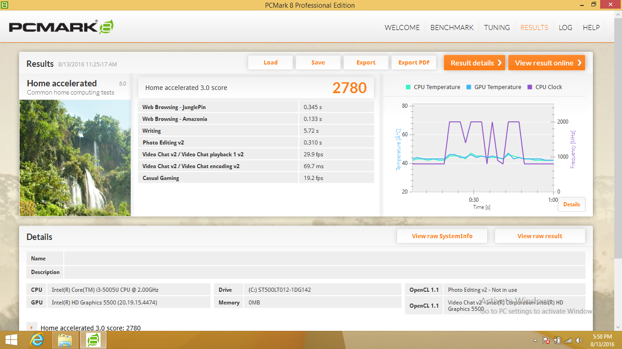Open the Windows Start button
This screenshot has height=349, width=622.
click(11, 339)
